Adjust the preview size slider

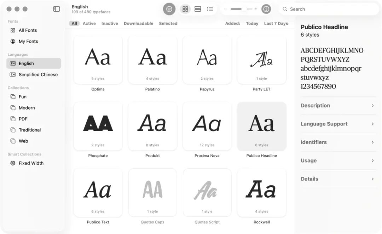click(x=241, y=9)
